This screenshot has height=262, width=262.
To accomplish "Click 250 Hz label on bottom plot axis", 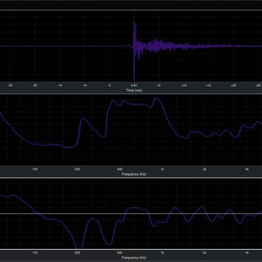I will click(x=77, y=253).
